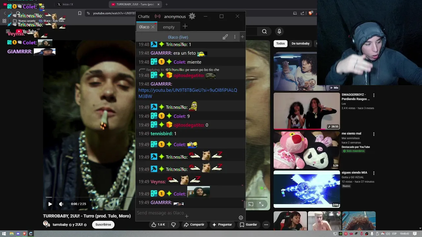
Task: Open Windows Start menu
Action: click(4, 234)
